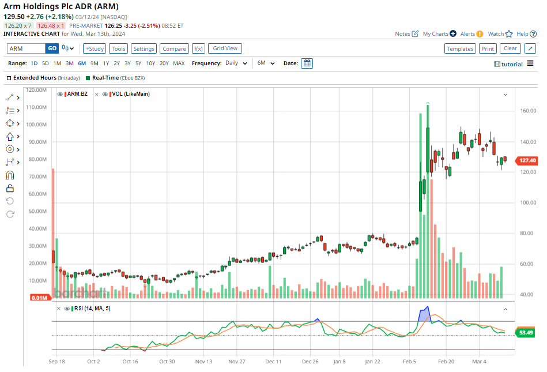547x372 pixels.
Task: Click the +Study button
Action: (x=95, y=49)
